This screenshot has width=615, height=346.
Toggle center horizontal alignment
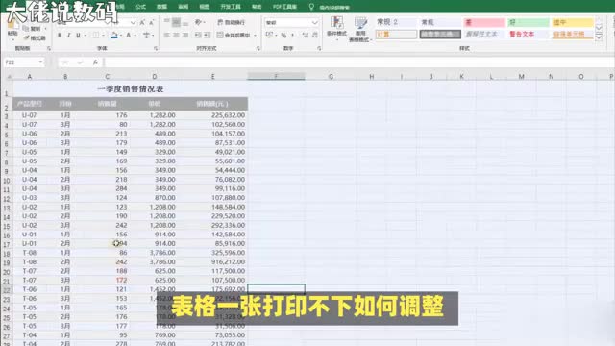[176, 36]
